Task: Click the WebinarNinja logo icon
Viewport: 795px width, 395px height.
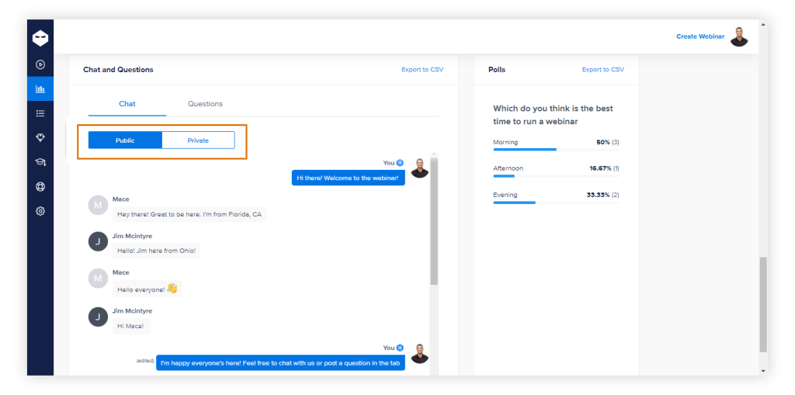Action: [40, 38]
